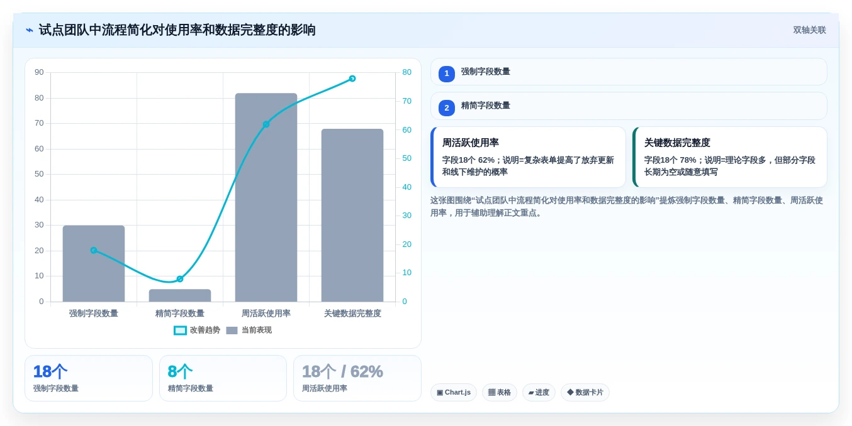The height and width of the screenshot is (426, 852).
Task: Open the 周活跃使用率 info card
Action: point(528,157)
